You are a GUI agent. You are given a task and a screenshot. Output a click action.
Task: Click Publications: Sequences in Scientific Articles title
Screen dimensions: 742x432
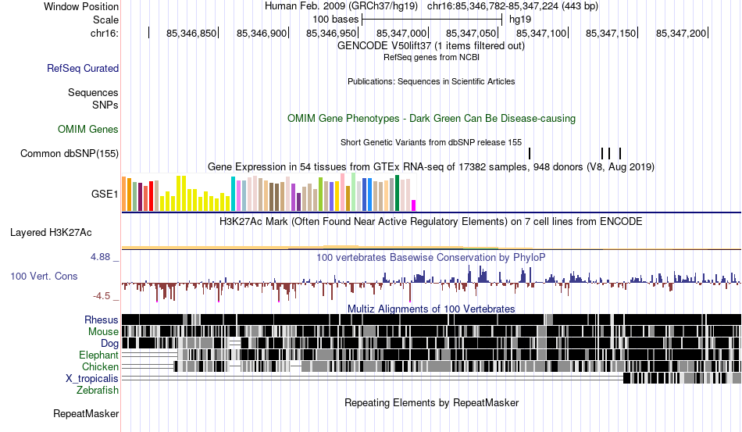pos(431,81)
